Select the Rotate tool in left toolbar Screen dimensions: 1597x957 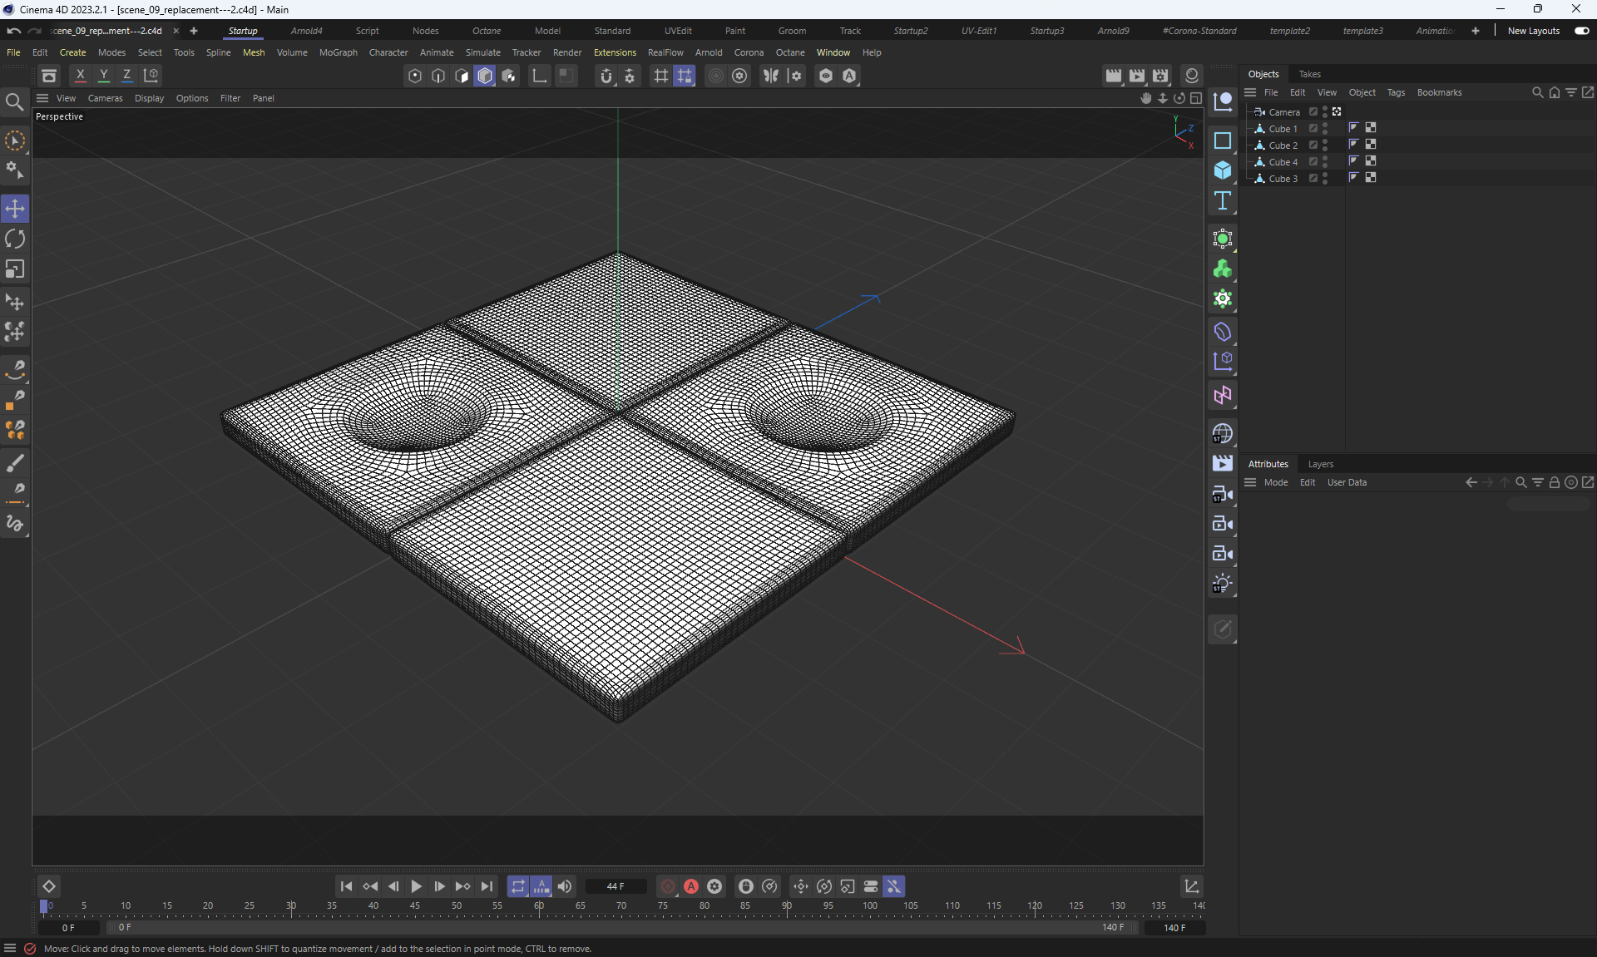coord(15,239)
